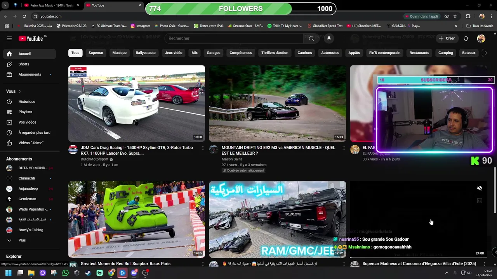Open options for Red Bull Soapbox Race video
This screenshot has width=497, height=279.
point(203,264)
